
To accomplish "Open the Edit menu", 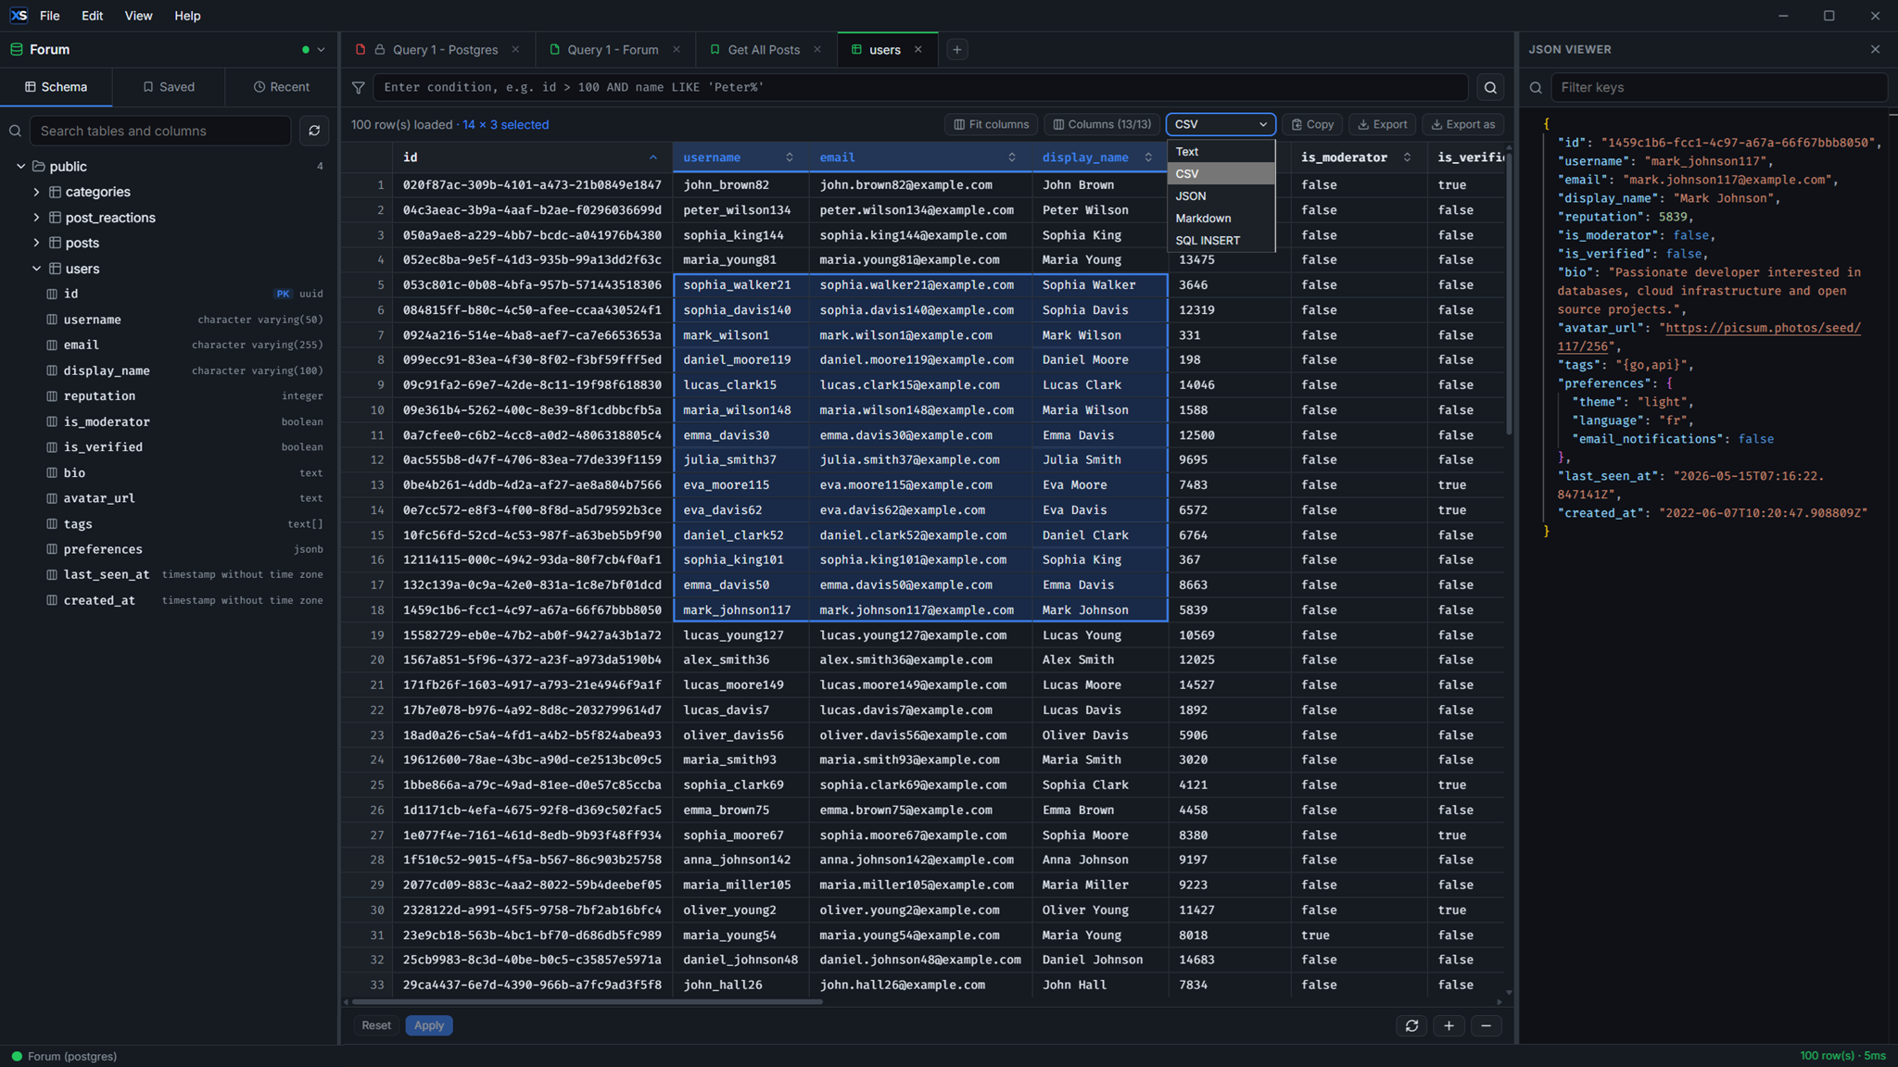I will click(92, 16).
